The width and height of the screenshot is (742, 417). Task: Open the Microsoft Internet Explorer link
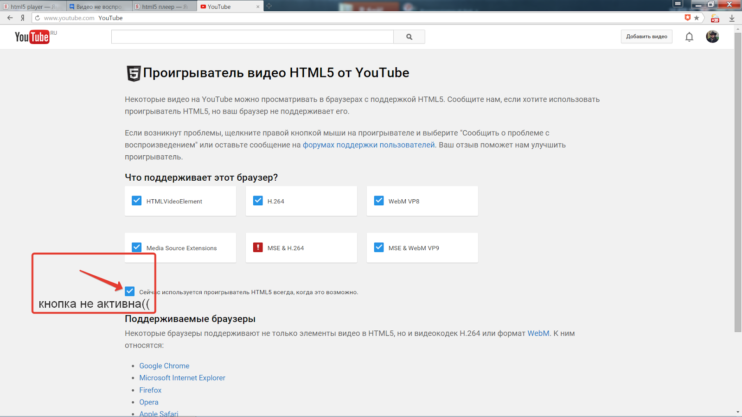click(x=182, y=378)
